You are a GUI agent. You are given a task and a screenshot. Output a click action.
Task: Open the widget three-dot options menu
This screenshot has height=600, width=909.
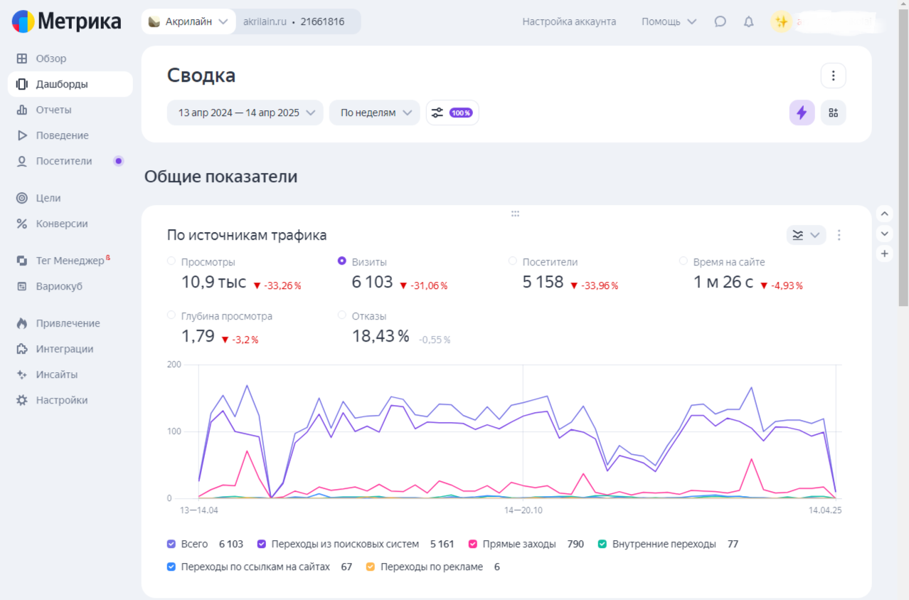(x=839, y=235)
